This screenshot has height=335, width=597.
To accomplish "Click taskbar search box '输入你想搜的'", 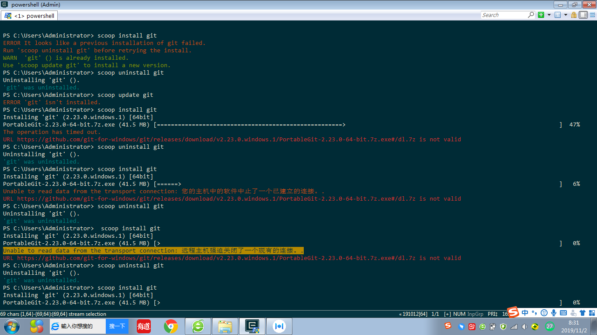I will pos(77,326).
